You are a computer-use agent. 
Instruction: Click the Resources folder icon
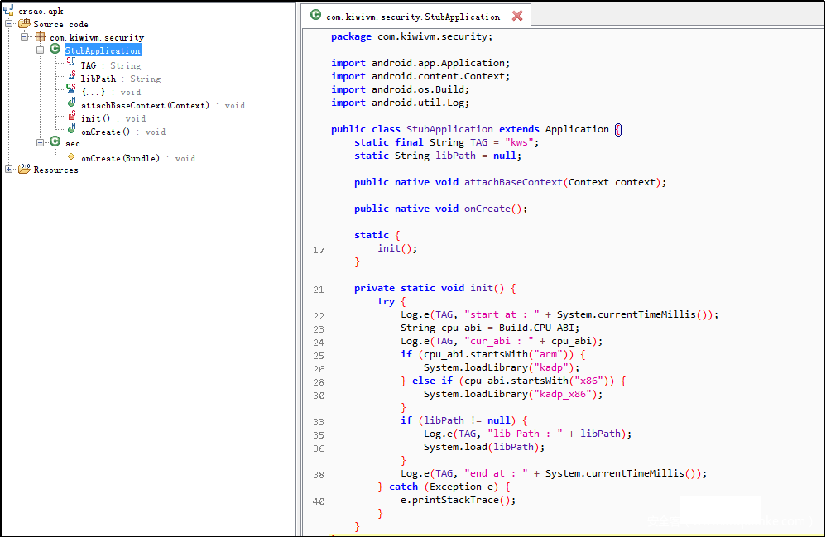click(x=24, y=169)
